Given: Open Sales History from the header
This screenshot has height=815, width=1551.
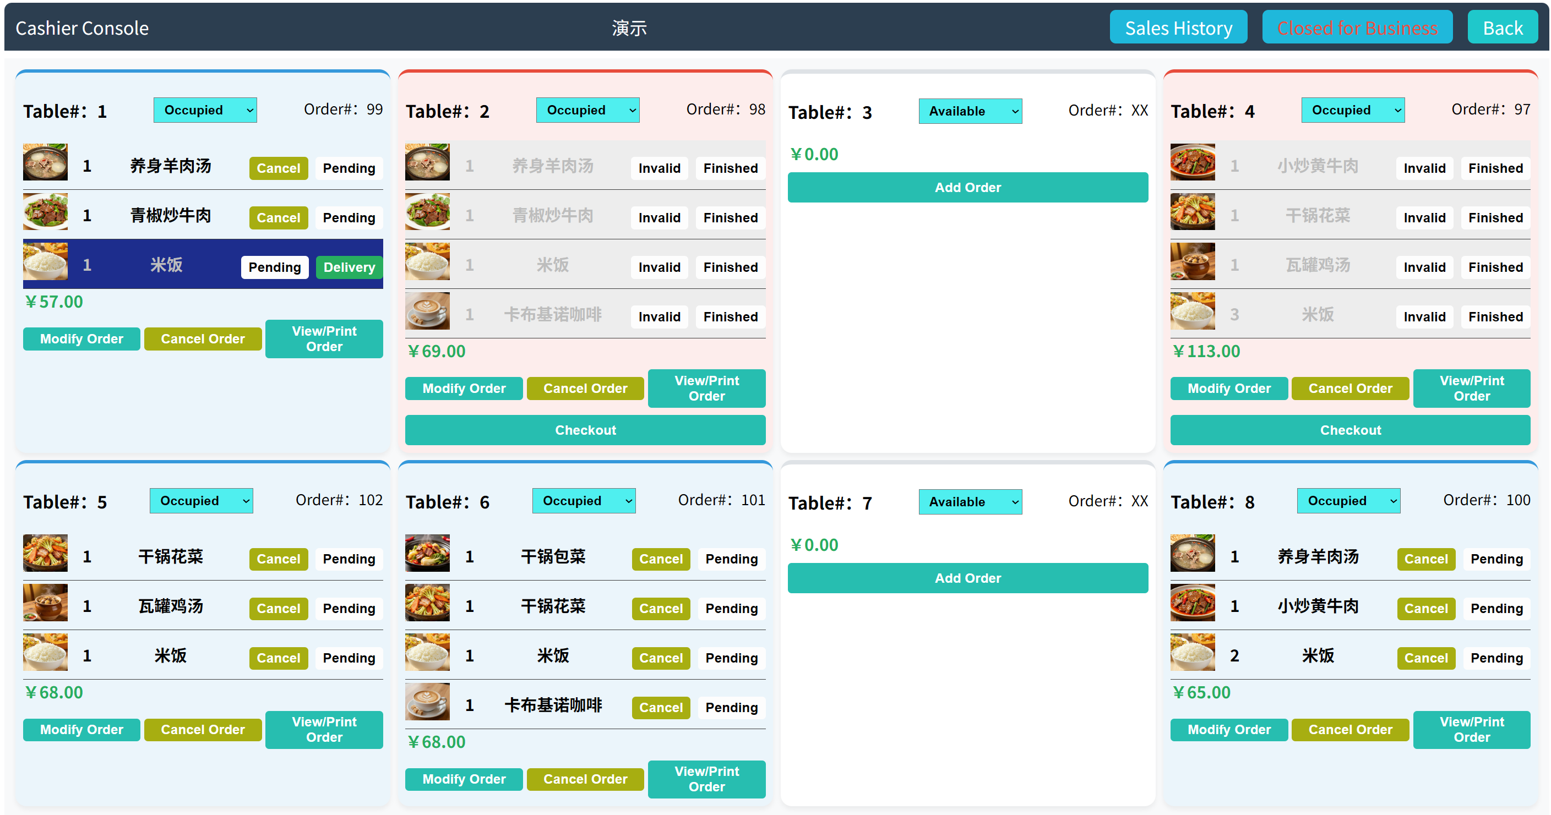Looking at the screenshot, I should pyautogui.click(x=1178, y=28).
